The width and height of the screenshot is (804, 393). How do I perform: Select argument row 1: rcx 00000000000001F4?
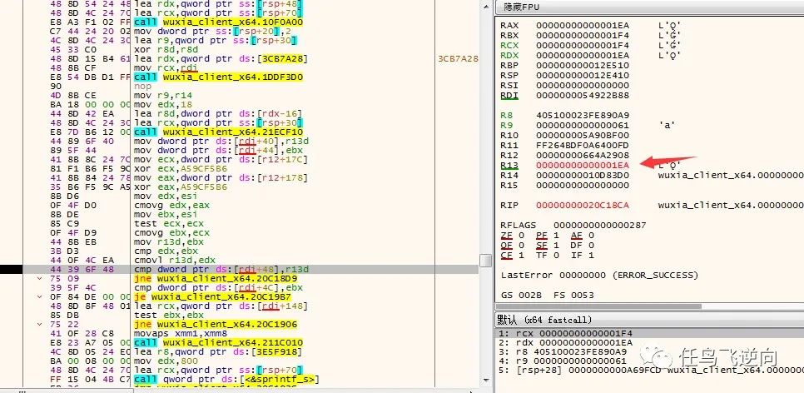pyautogui.click(x=650, y=333)
